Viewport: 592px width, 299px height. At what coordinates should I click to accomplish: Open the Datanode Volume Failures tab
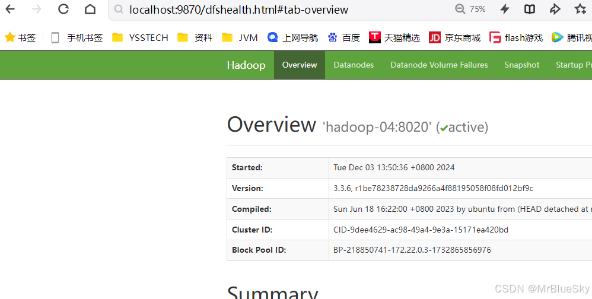[439, 65]
